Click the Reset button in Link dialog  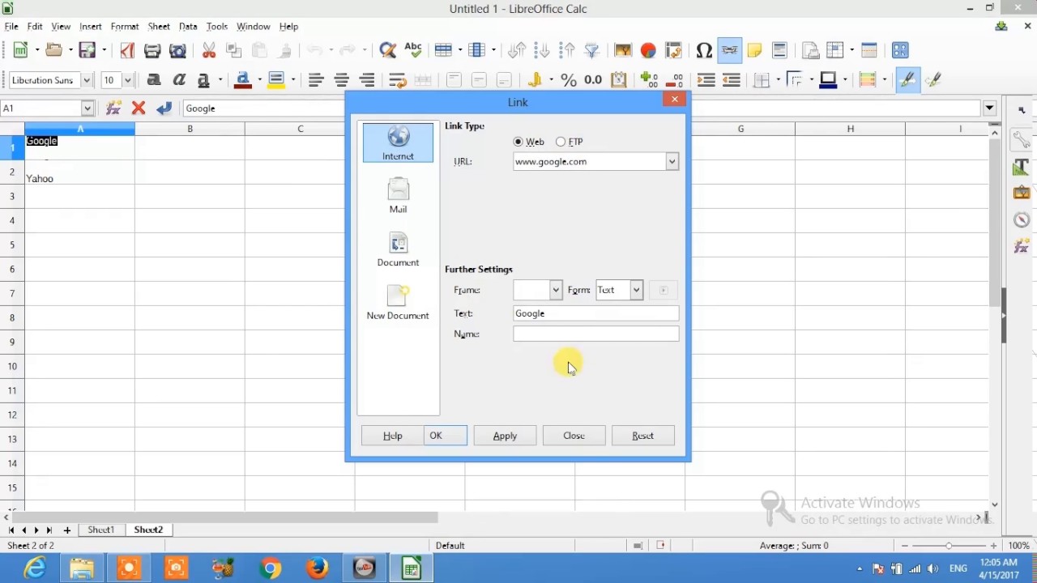(x=642, y=436)
